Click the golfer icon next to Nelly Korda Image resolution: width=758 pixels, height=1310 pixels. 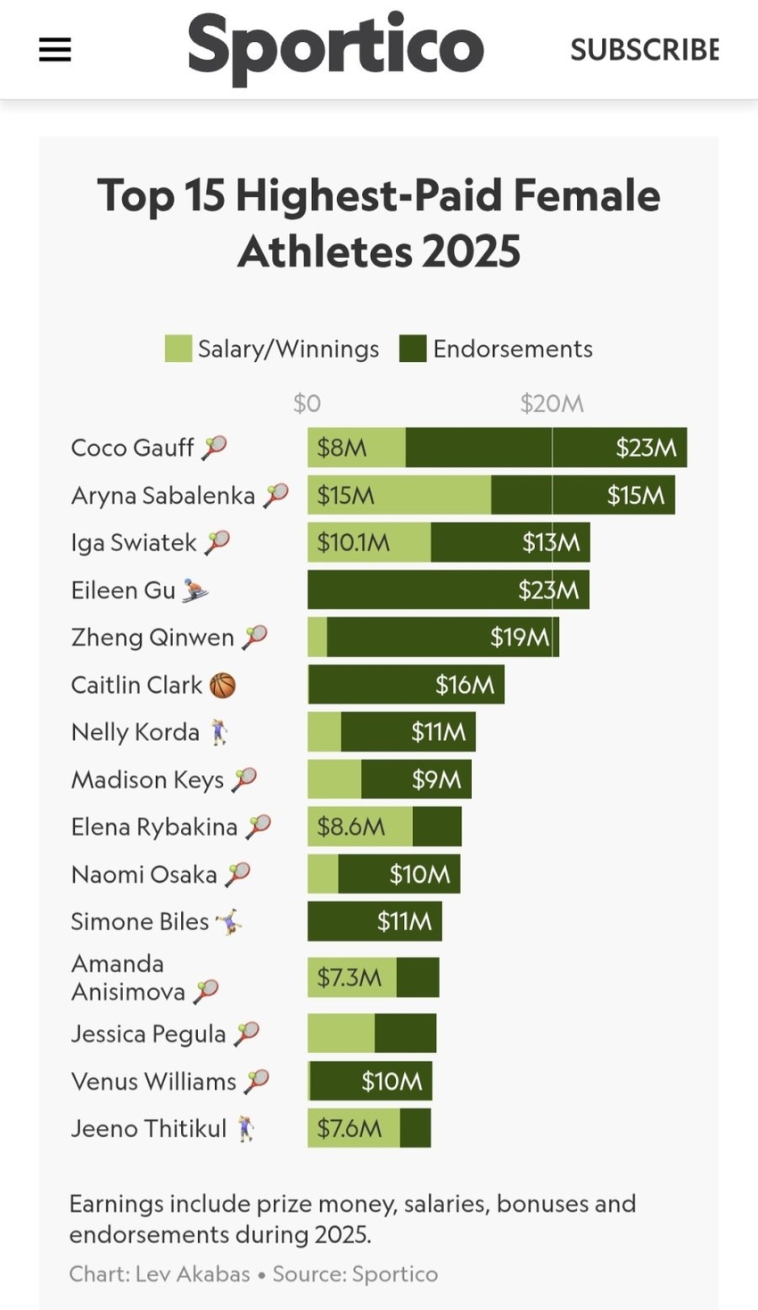tap(218, 732)
